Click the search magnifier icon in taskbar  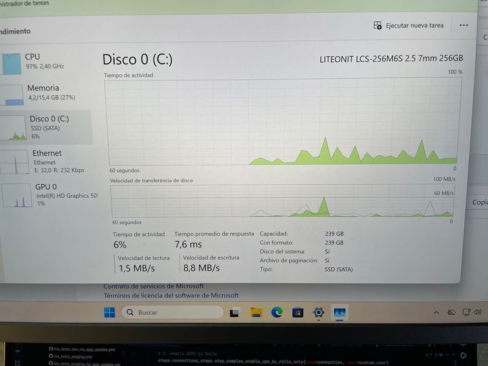pyautogui.click(x=130, y=312)
